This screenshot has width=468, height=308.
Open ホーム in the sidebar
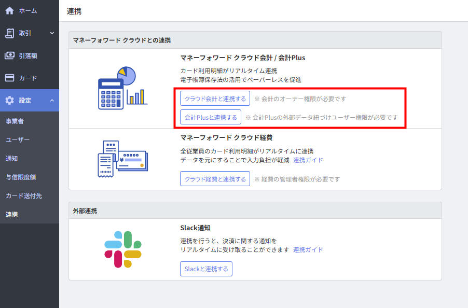pos(30,11)
